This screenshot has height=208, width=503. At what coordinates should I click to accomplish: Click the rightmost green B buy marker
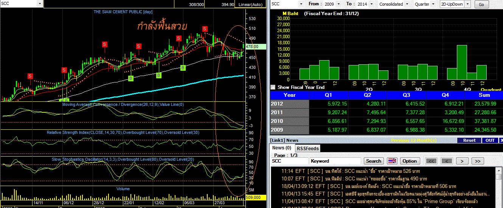point(183,68)
